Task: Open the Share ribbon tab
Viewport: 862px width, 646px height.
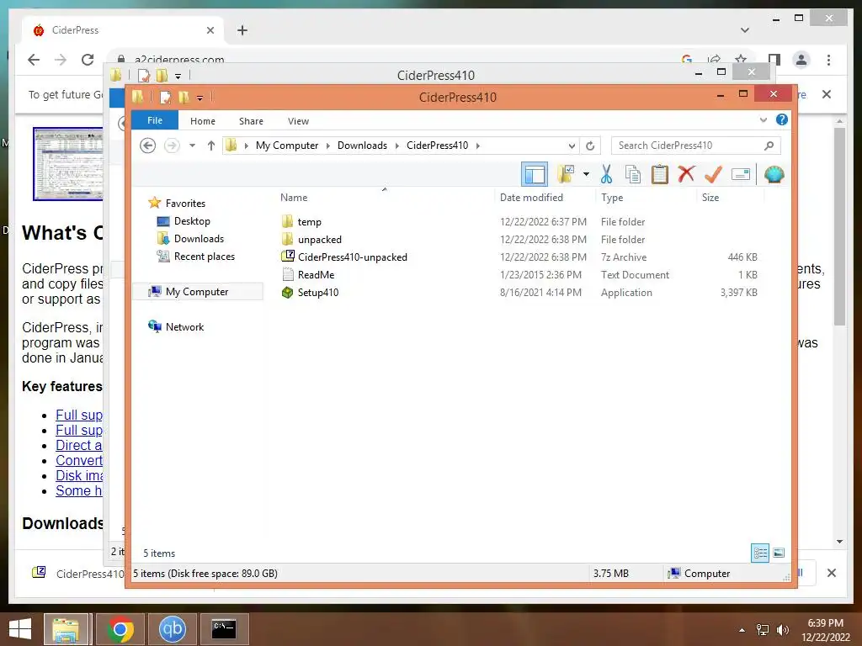Action: coord(251,121)
